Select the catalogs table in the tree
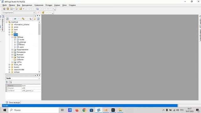 [23, 42]
